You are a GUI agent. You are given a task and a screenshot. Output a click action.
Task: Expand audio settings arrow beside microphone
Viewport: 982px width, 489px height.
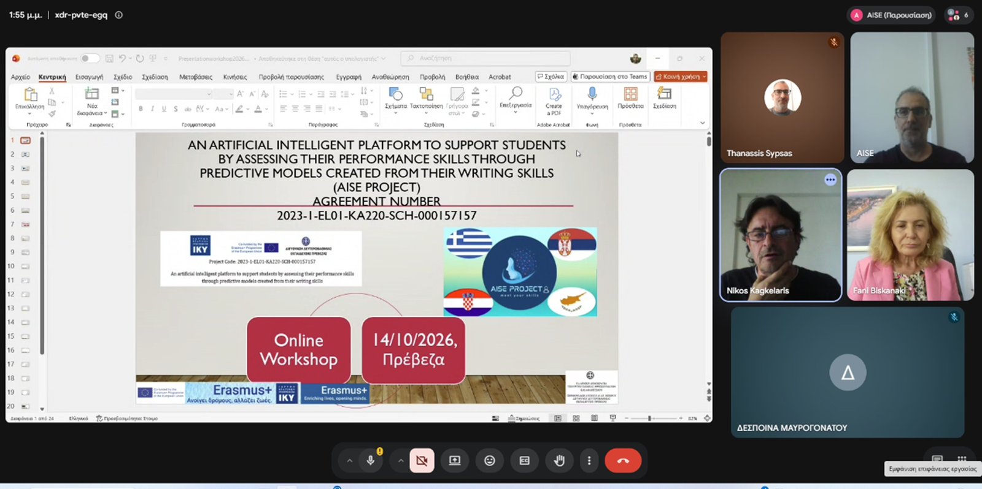click(x=349, y=461)
